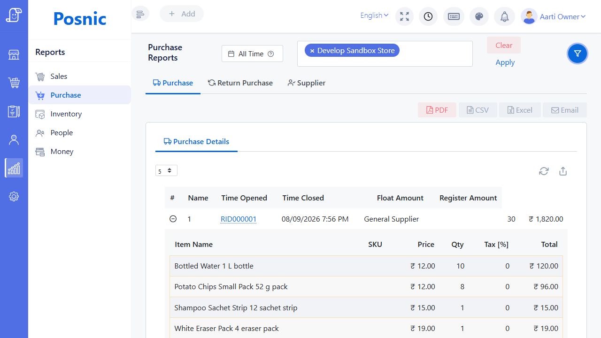This screenshot has height=338, width=601.
Task: Click the Add button in header
Action: (x=182, y=14)
